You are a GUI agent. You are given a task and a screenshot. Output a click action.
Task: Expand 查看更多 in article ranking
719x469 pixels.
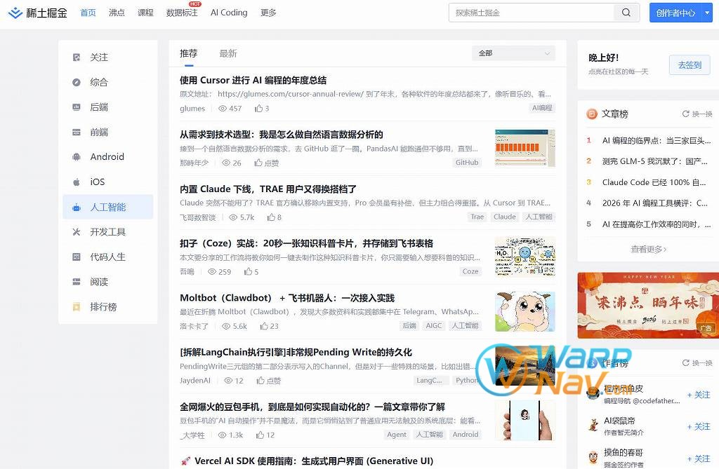pos(648,249)
